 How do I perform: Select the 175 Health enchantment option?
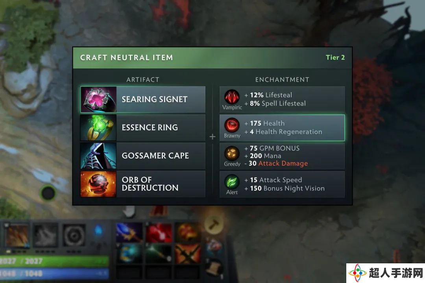coord(282,128)
